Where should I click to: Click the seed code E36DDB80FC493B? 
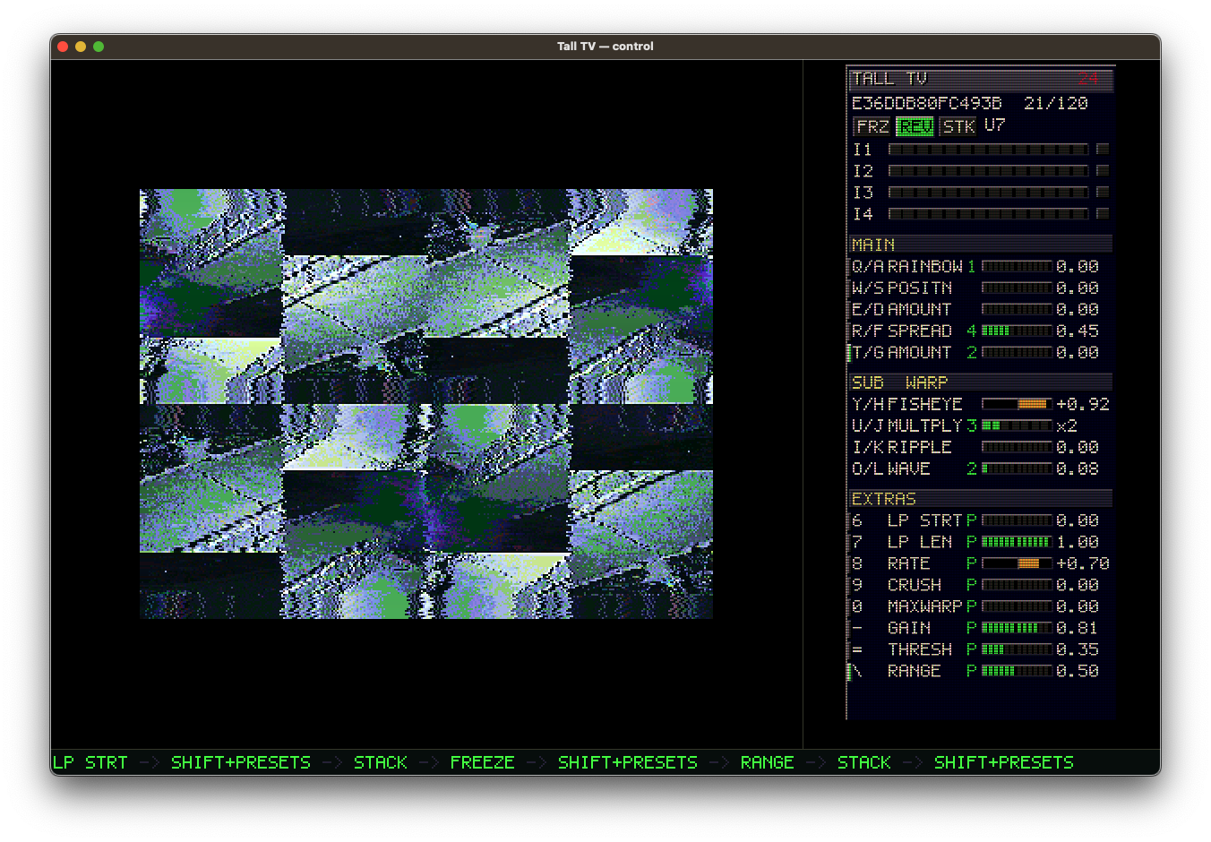[926, 103]
